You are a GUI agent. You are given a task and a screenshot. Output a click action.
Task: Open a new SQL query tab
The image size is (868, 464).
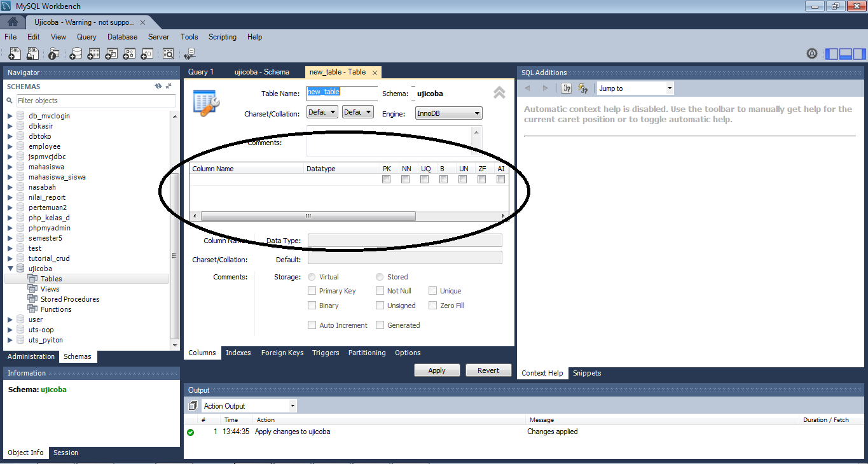point(14,53)
